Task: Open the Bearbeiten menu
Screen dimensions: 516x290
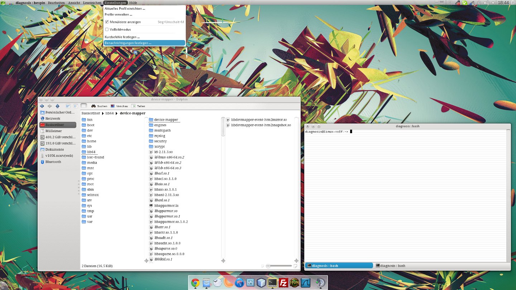Action: point(56,3)
